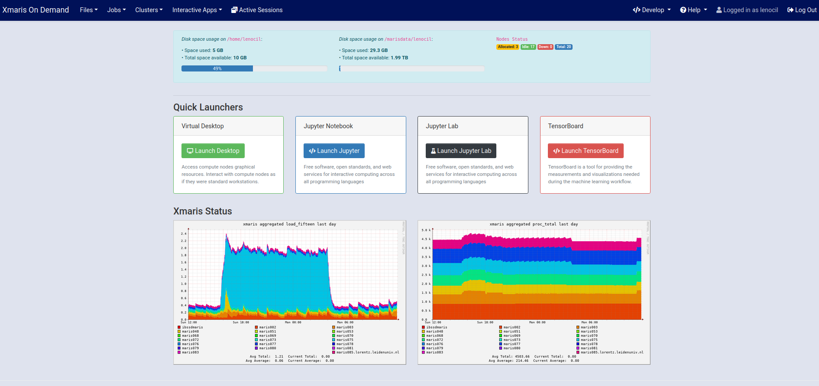Click the user icon beside Logged in text
The image size is (819, 386).
[x=719, y=10]
